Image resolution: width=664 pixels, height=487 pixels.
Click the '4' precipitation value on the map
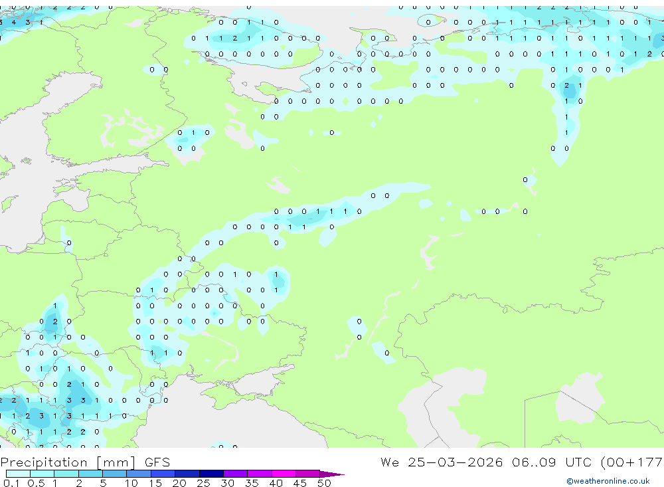[13, 22]
